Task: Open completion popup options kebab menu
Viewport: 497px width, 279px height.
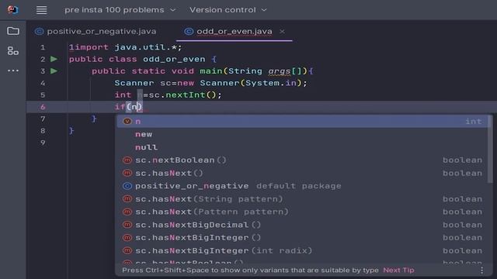Action: point(481,270)
